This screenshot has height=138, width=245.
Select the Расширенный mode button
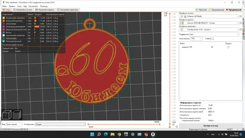[x=216, y=10]
